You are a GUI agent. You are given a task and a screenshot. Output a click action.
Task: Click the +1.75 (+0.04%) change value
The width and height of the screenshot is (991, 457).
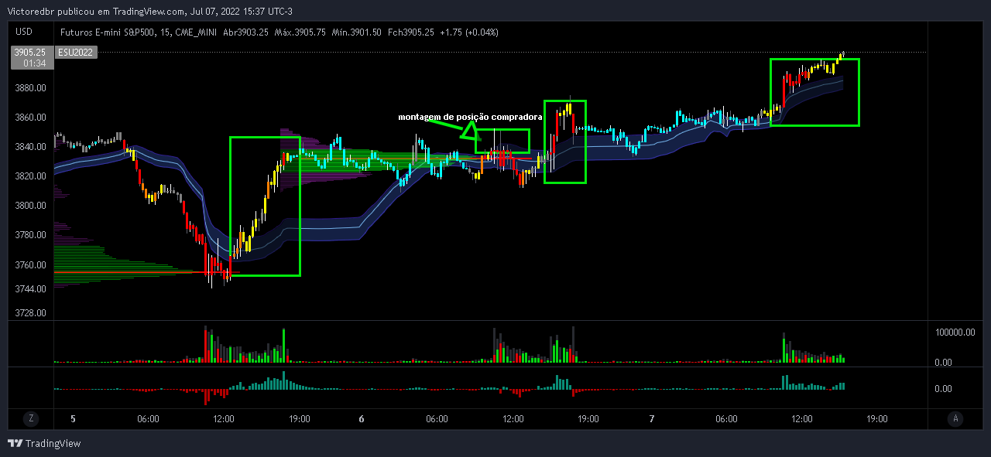pos(469,32)
